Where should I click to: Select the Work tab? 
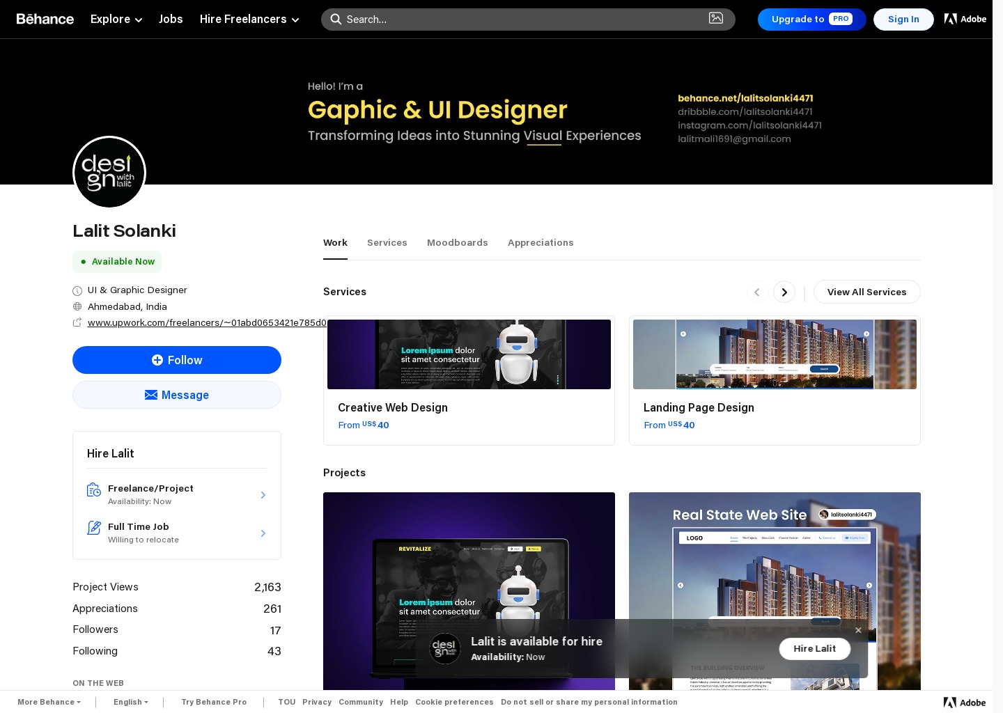pyautogui.click(x=335, y=242)
